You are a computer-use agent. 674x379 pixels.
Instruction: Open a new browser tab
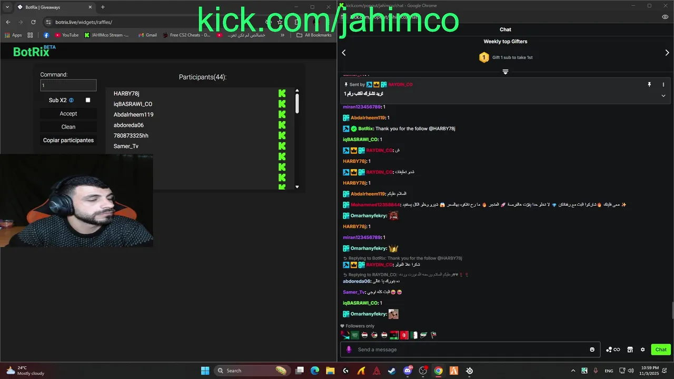pos(103,7)
